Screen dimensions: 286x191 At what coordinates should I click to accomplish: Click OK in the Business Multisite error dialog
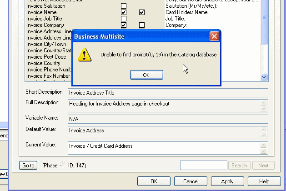(x=146, y=75)
